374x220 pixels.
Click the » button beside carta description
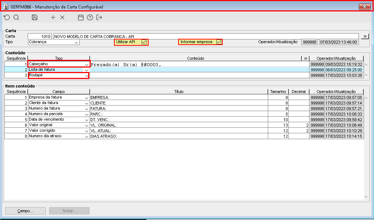pos(365,36)
